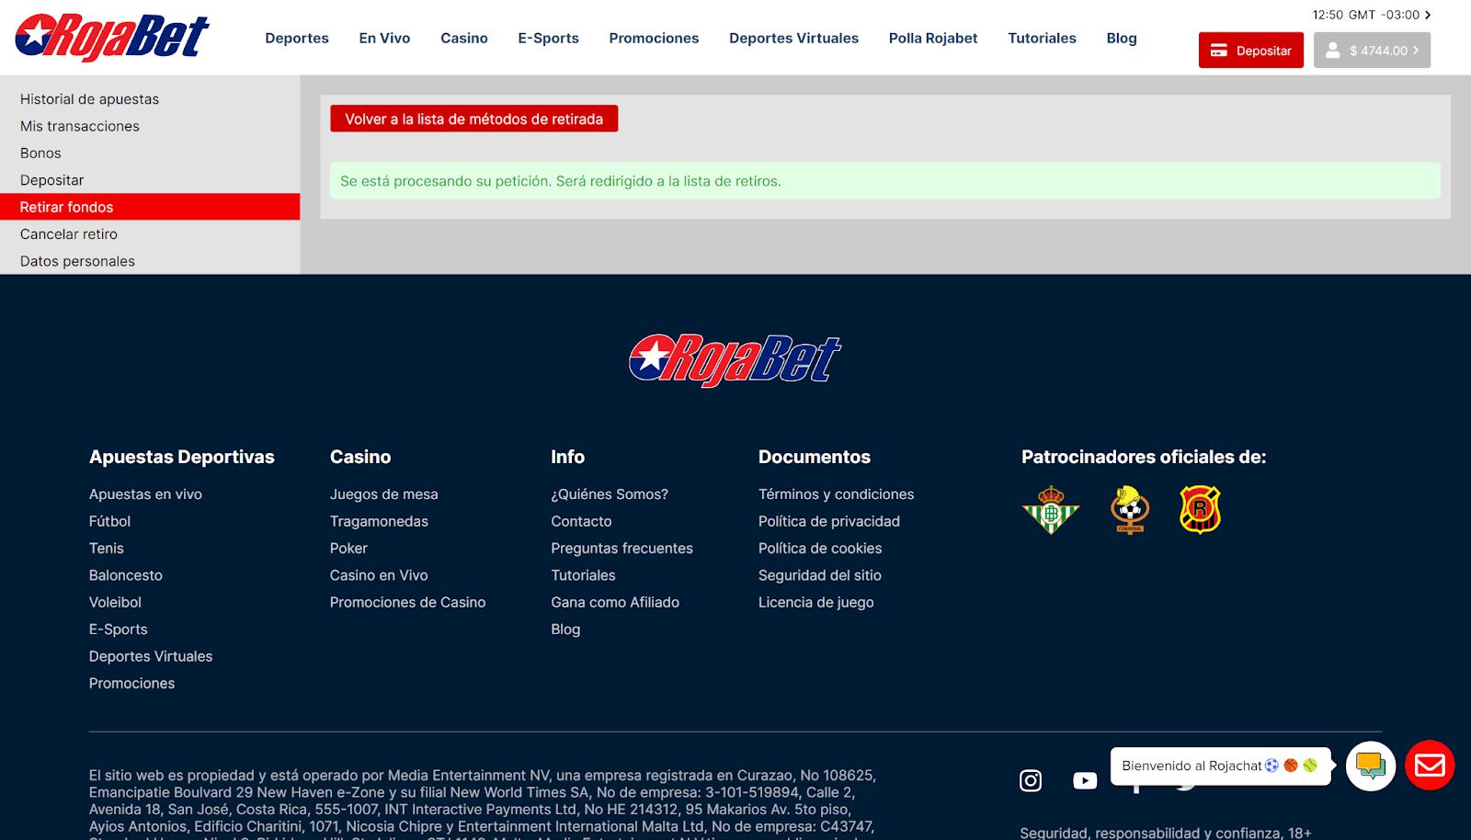Click the Tenis footer link
The width and height of the screenshot is (1471, 840).
[x=107, y=549]
